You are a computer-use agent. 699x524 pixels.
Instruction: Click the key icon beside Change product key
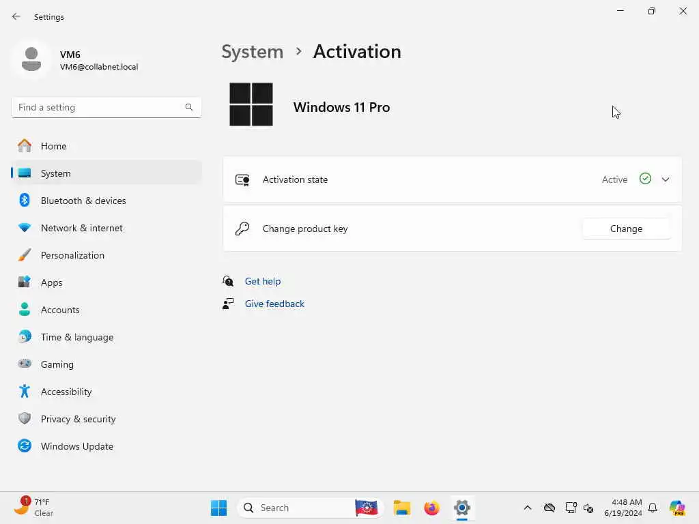point(242,229)
